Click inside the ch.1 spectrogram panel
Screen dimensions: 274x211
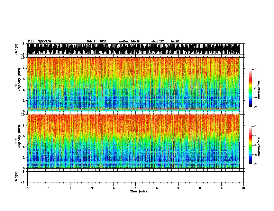coord(133,84)
